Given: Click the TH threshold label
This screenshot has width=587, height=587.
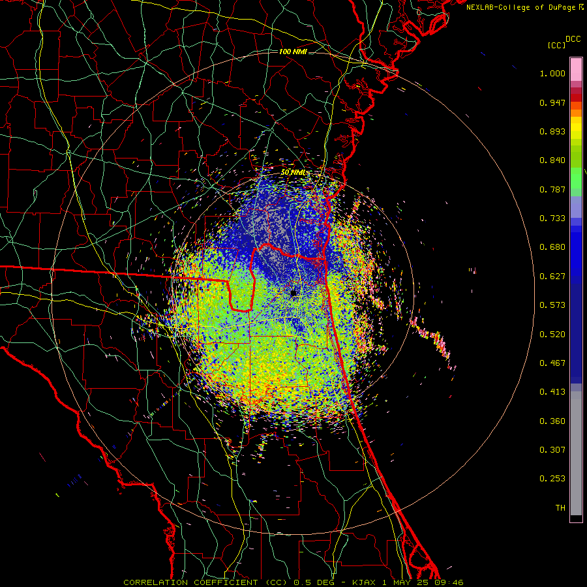Looking at the screenshot, I should click(560, 507).
